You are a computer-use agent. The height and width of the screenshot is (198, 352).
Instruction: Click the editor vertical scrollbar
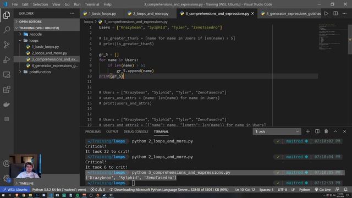click(x=350, y=39)
